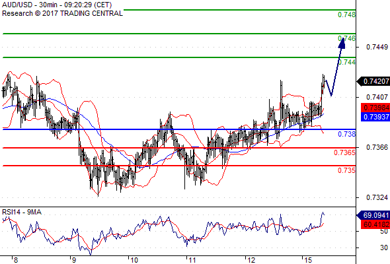
Task: Click the Research © 2017 TRADING CENTRAL text
Action: coord(62,13)
